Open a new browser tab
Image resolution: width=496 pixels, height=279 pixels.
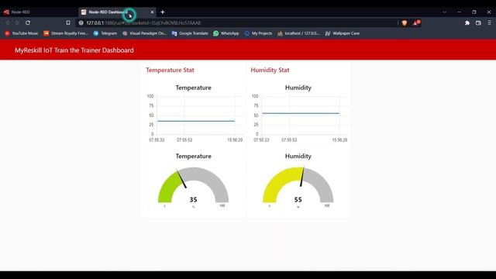point(163,12)
